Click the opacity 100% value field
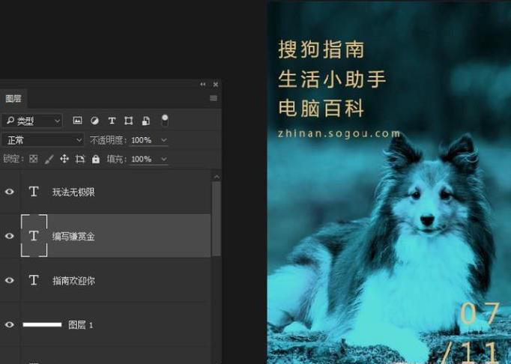 [x=142, y=140]
